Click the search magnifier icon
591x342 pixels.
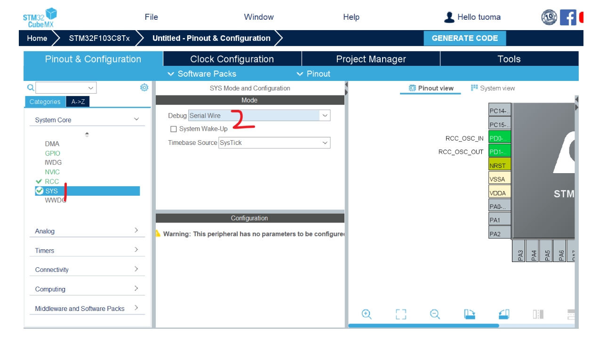pos(31,87)
